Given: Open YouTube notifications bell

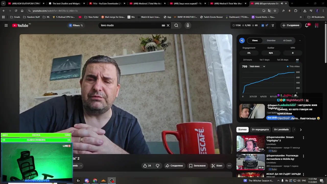Looking at the screenshot, I should tap(307, 25).
